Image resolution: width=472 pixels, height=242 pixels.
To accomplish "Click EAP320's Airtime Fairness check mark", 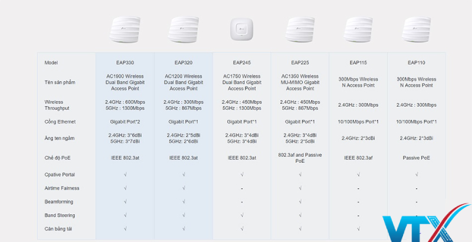I will click(183, 188).
